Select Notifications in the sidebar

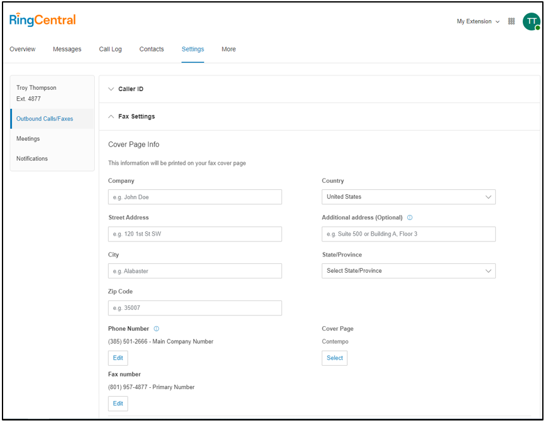click(x=32, y=159)
